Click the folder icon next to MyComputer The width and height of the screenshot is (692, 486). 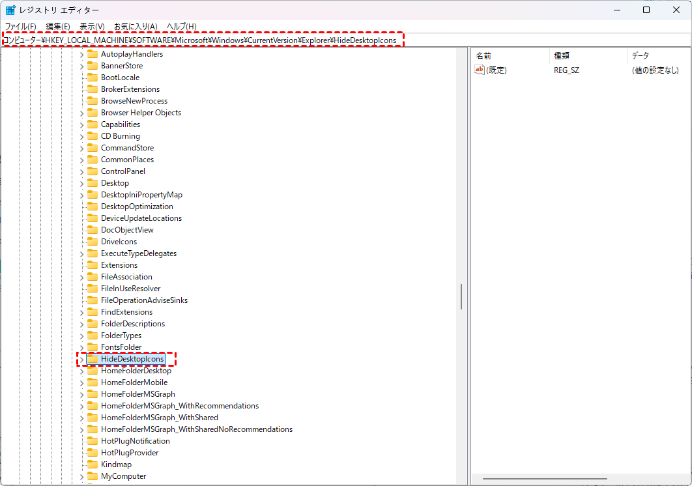coord(93,476)
